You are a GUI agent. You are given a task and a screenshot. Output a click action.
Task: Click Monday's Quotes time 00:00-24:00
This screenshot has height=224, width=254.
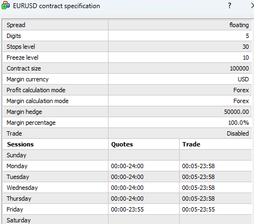tap(127, 166)
